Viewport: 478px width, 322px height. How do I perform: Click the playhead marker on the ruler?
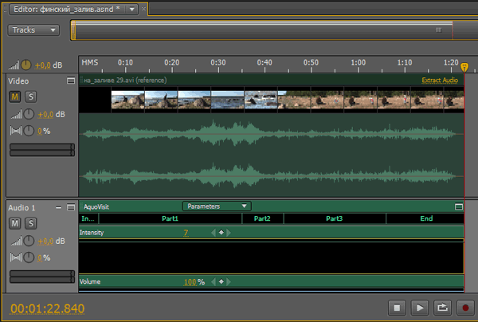tap(464, 67)
